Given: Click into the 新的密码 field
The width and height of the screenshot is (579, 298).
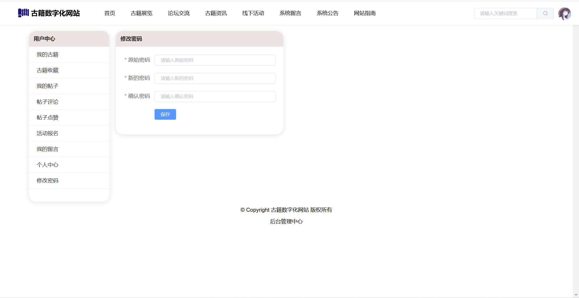Looking at the screenshot, I should (215, 78).
